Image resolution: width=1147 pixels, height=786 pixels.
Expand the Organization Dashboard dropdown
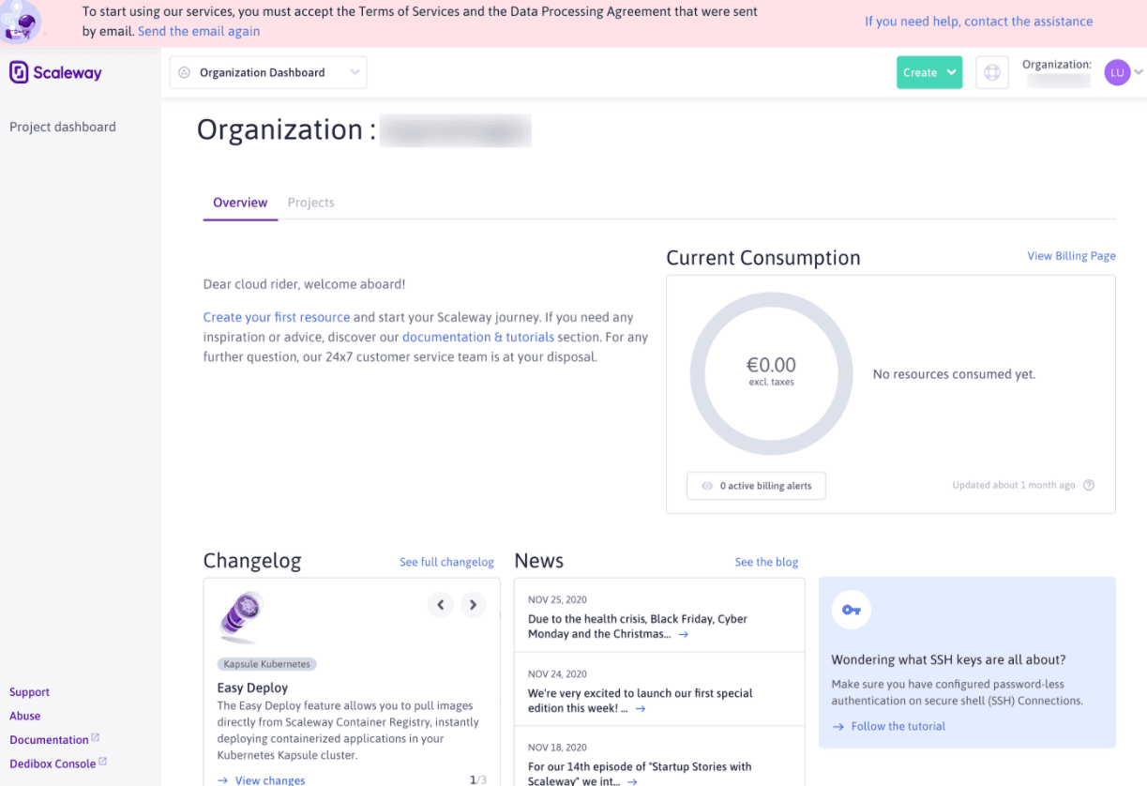267,72
